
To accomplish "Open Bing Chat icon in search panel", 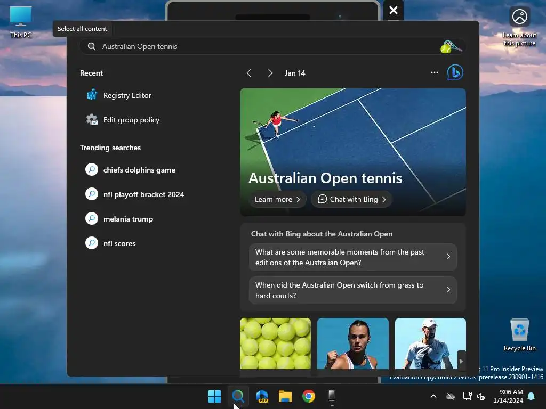I will [455, 72].
